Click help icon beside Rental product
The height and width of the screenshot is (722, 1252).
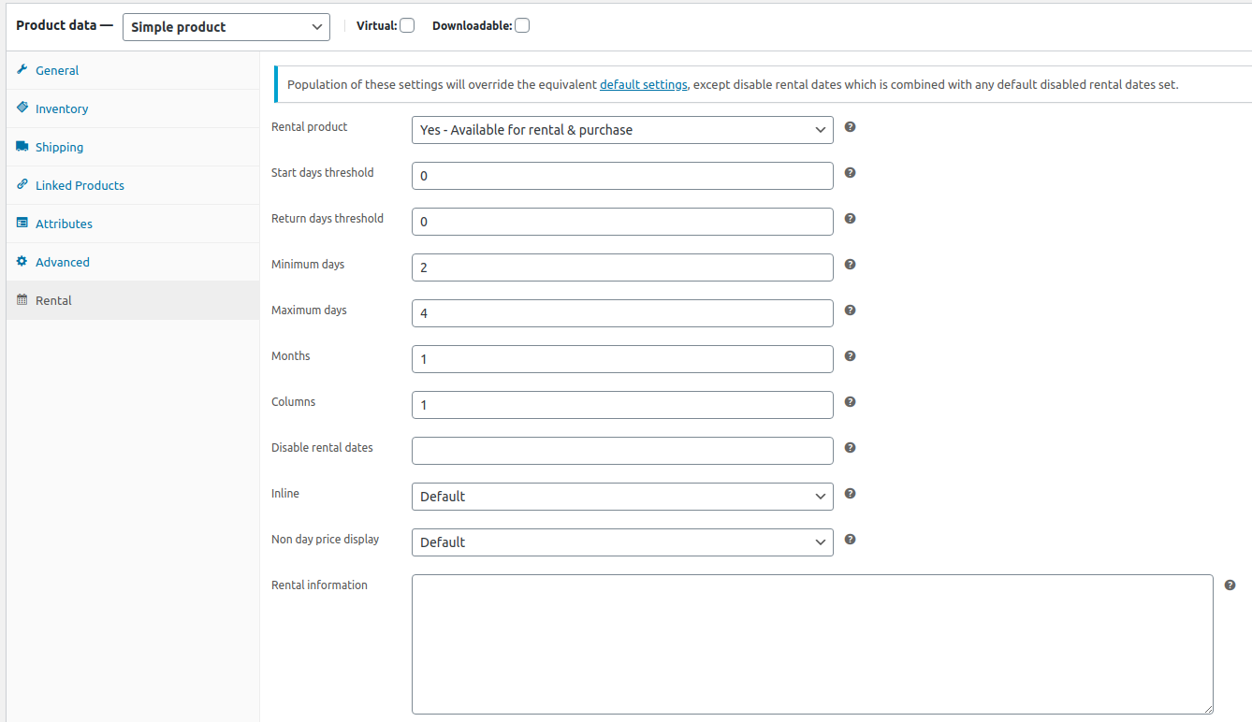(850, 127)
